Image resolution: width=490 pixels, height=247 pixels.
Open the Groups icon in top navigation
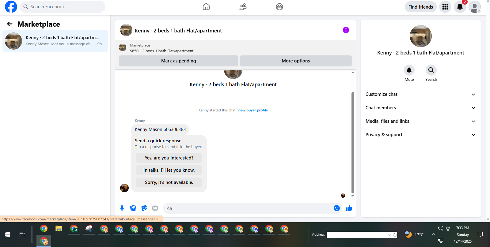279,7
